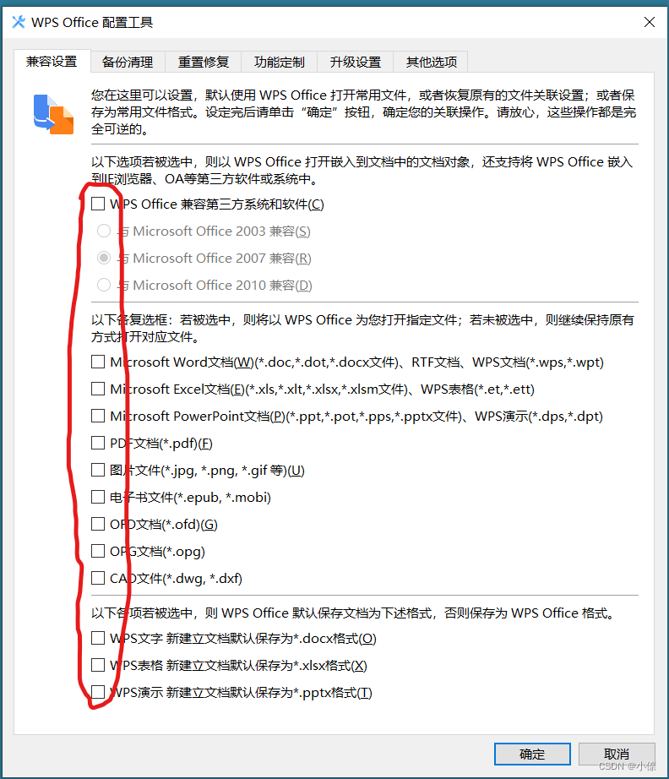Click the note starting 以下各项若被选中

[x=353, y=613]
